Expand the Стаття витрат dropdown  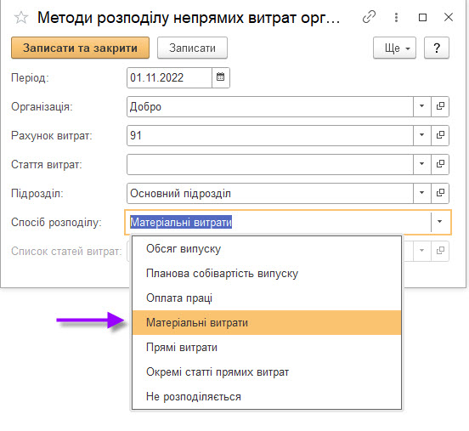tap(422, 164)
